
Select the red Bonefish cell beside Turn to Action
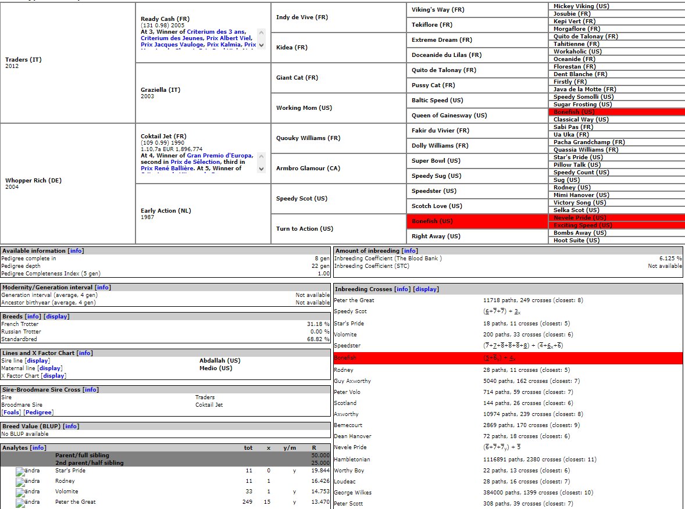point(477,221)
